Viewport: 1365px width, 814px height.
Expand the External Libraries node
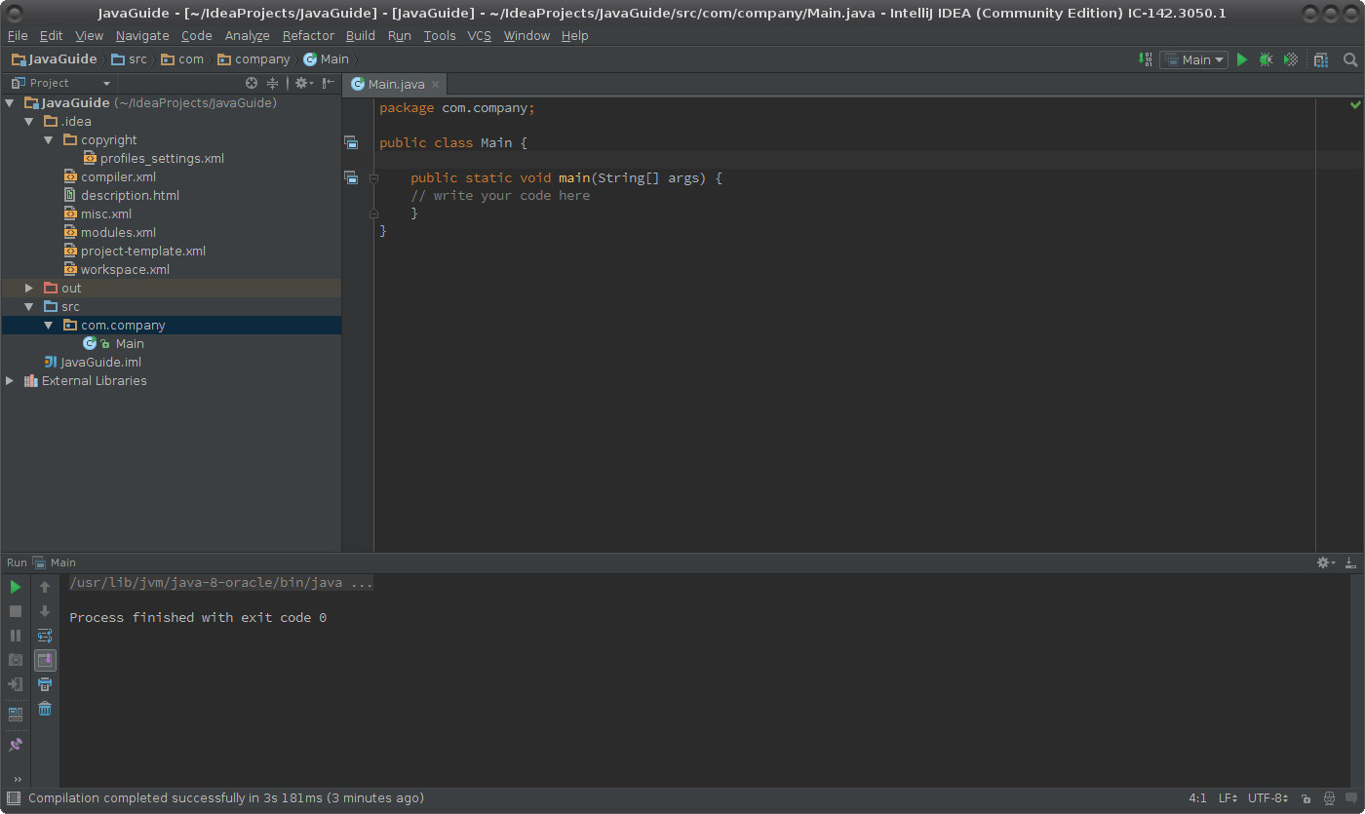tap(10, 381)
